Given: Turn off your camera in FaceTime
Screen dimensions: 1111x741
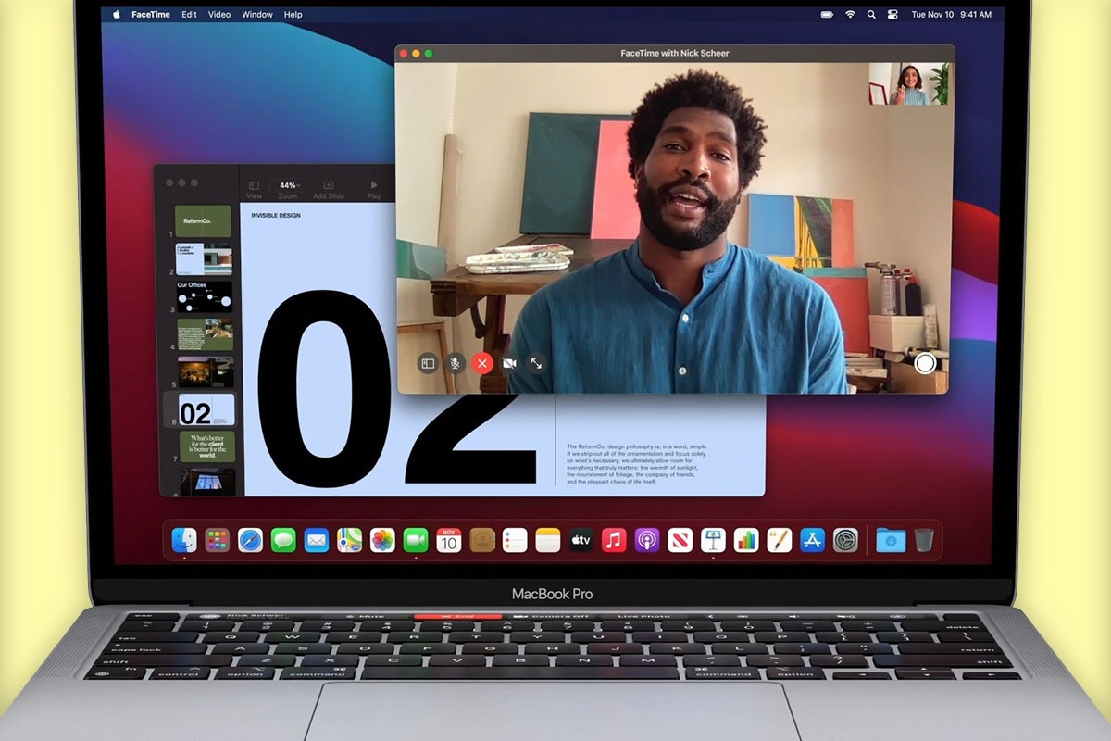Looking at the screenshot, I should point(509,363).
